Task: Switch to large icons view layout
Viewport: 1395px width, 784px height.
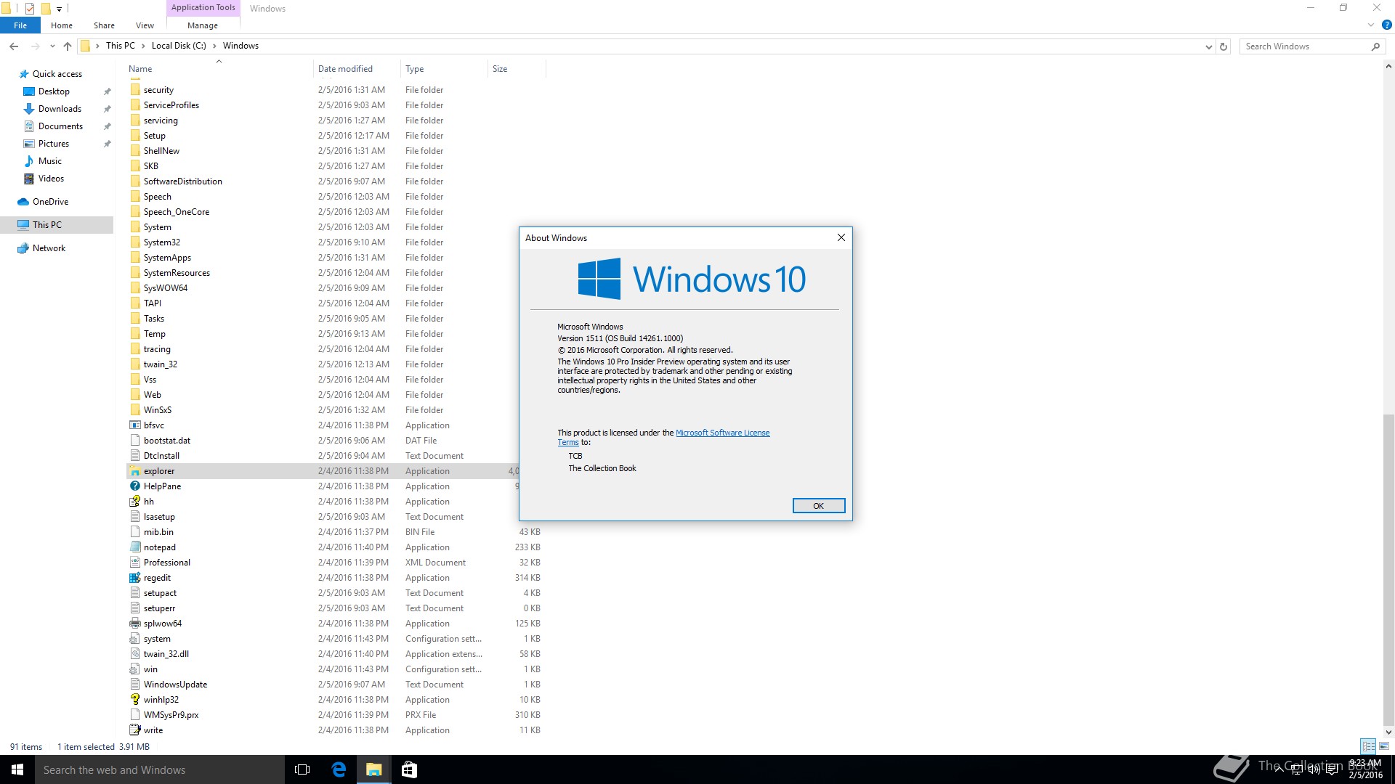Action: point(1384,746)
